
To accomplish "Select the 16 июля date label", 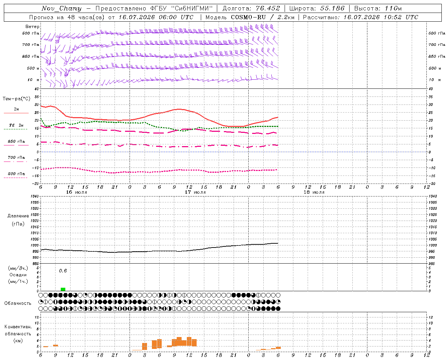I will 76,192.
